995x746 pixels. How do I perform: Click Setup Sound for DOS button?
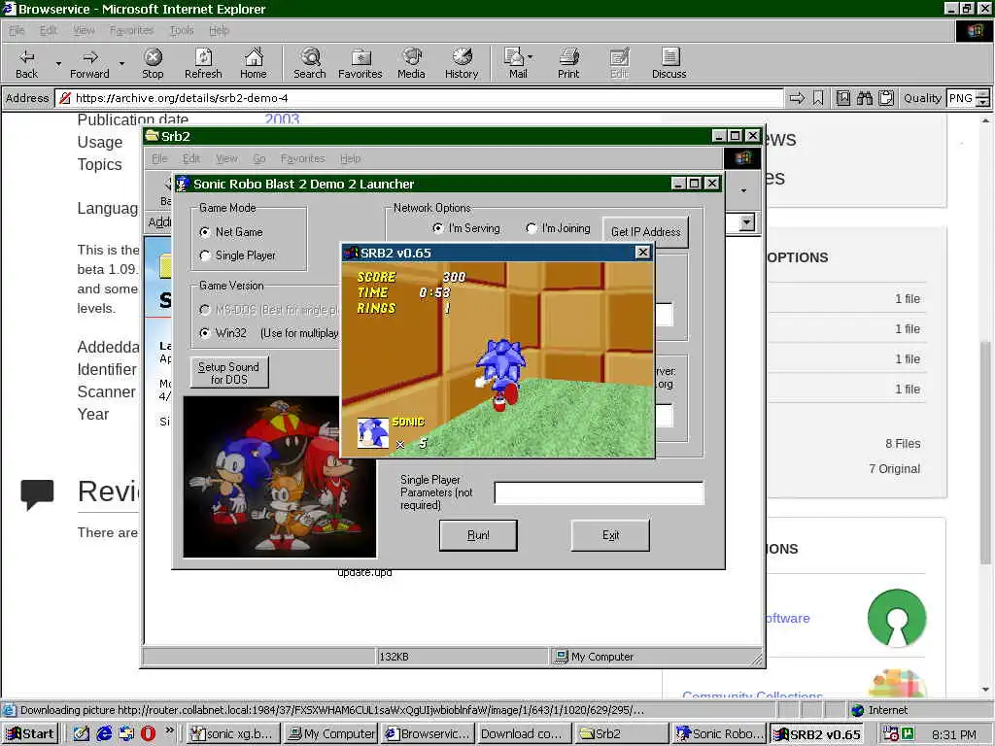pos(228,373)
